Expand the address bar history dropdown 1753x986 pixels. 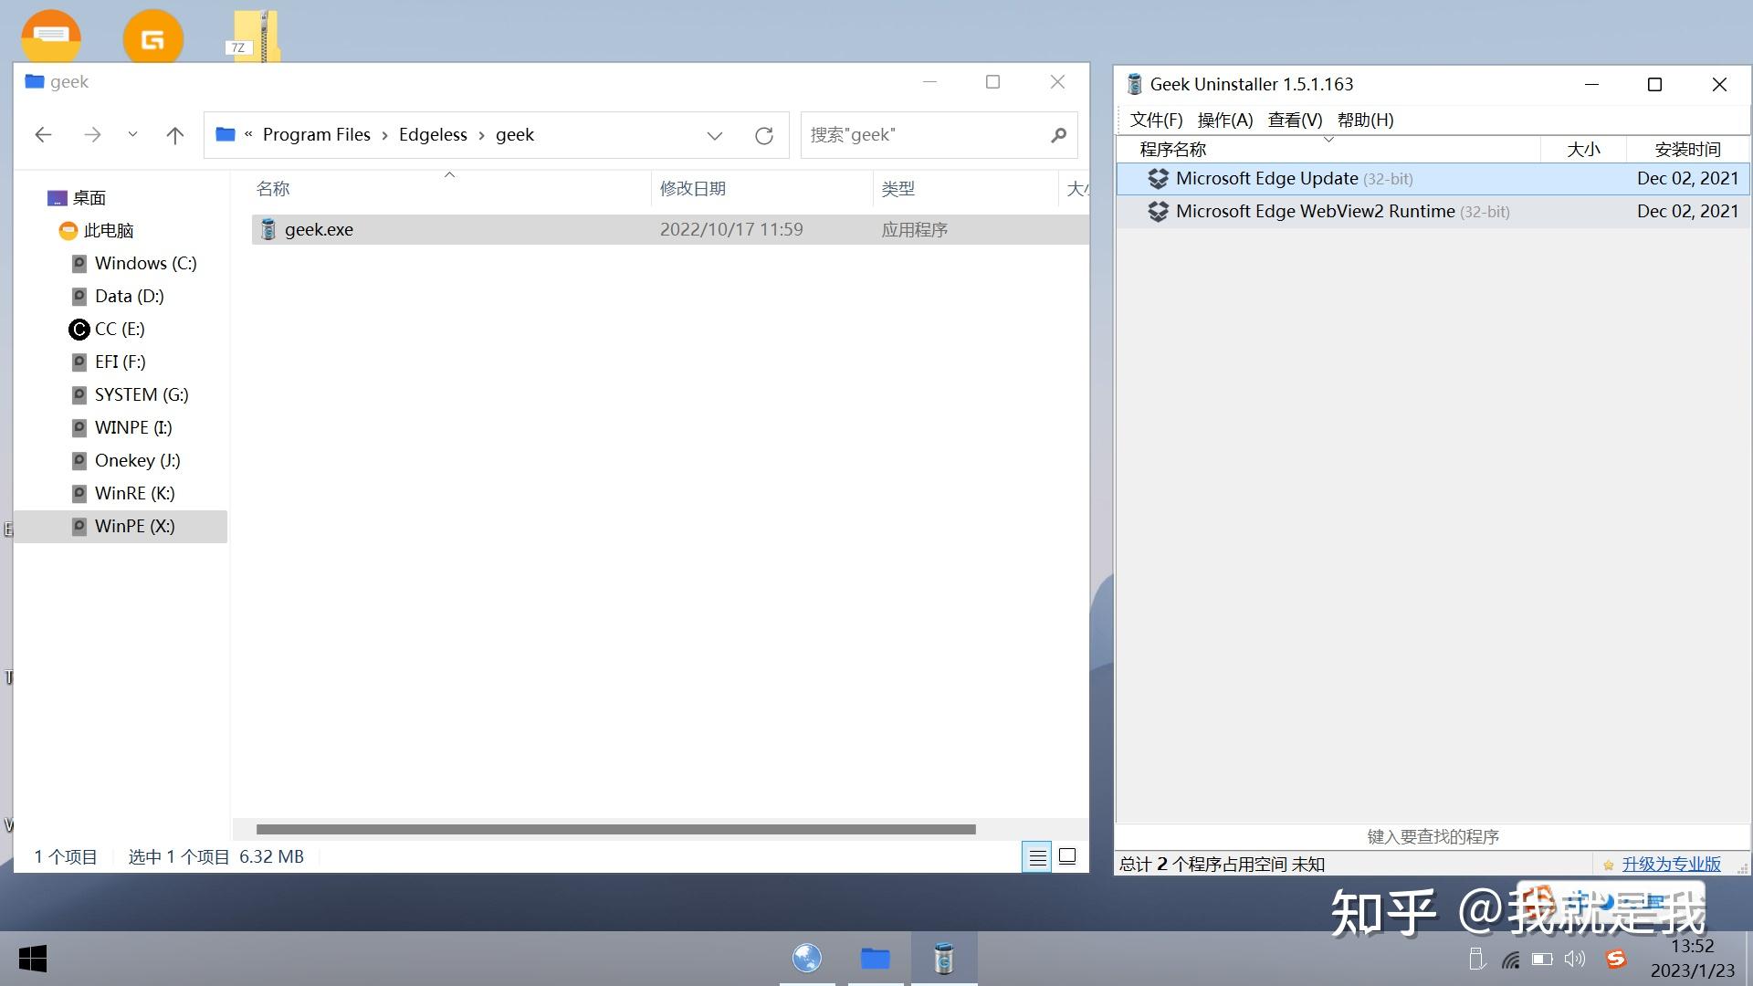point(714,135)
